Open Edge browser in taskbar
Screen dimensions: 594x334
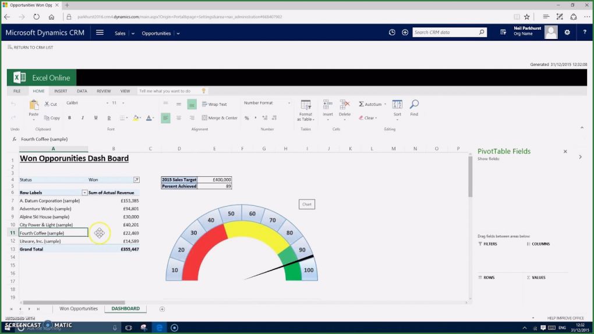pos(160,328)
